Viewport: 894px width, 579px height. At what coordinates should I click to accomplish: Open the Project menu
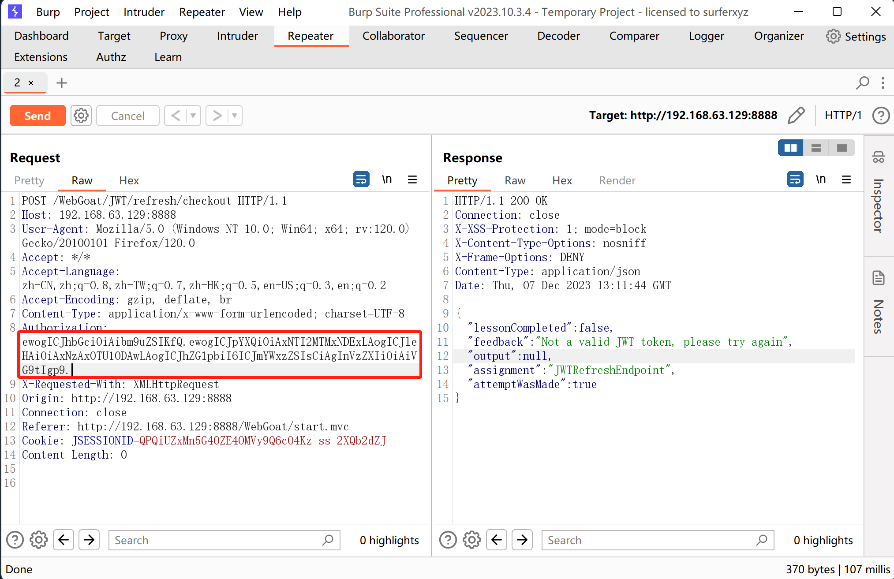pos(91,12)
